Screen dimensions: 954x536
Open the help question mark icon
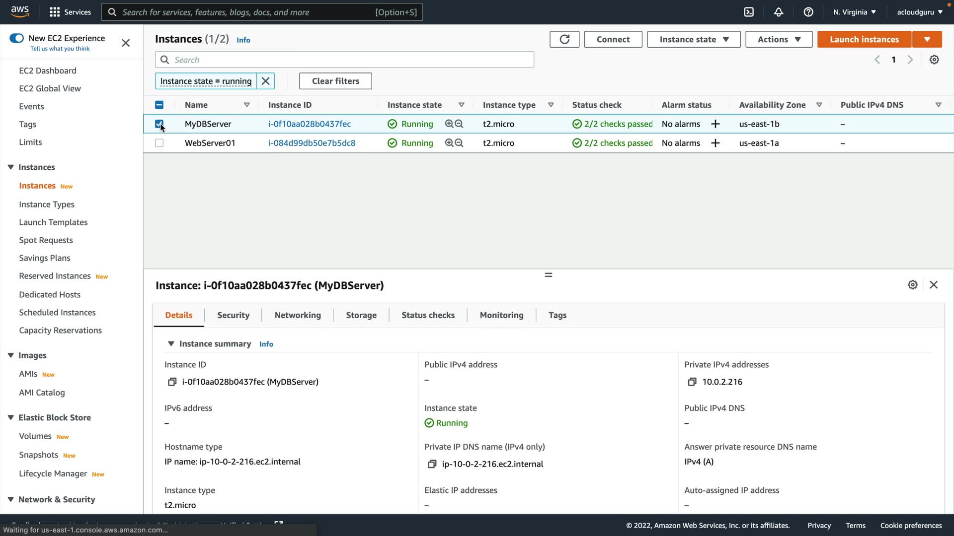(808, 12)
